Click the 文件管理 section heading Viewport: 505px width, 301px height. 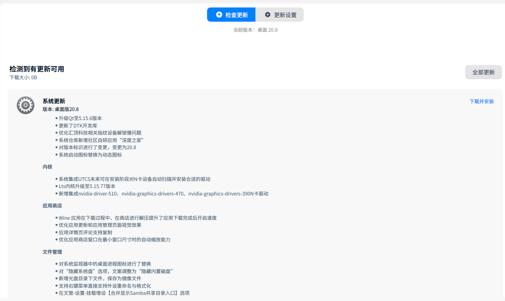pyautogui.click(x=52, y=252)
